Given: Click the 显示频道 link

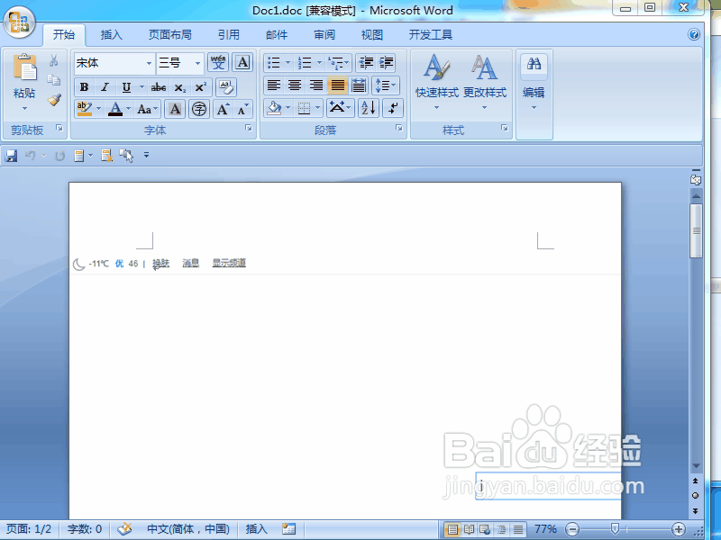Looking at the screenshot, I should [229, 263].
